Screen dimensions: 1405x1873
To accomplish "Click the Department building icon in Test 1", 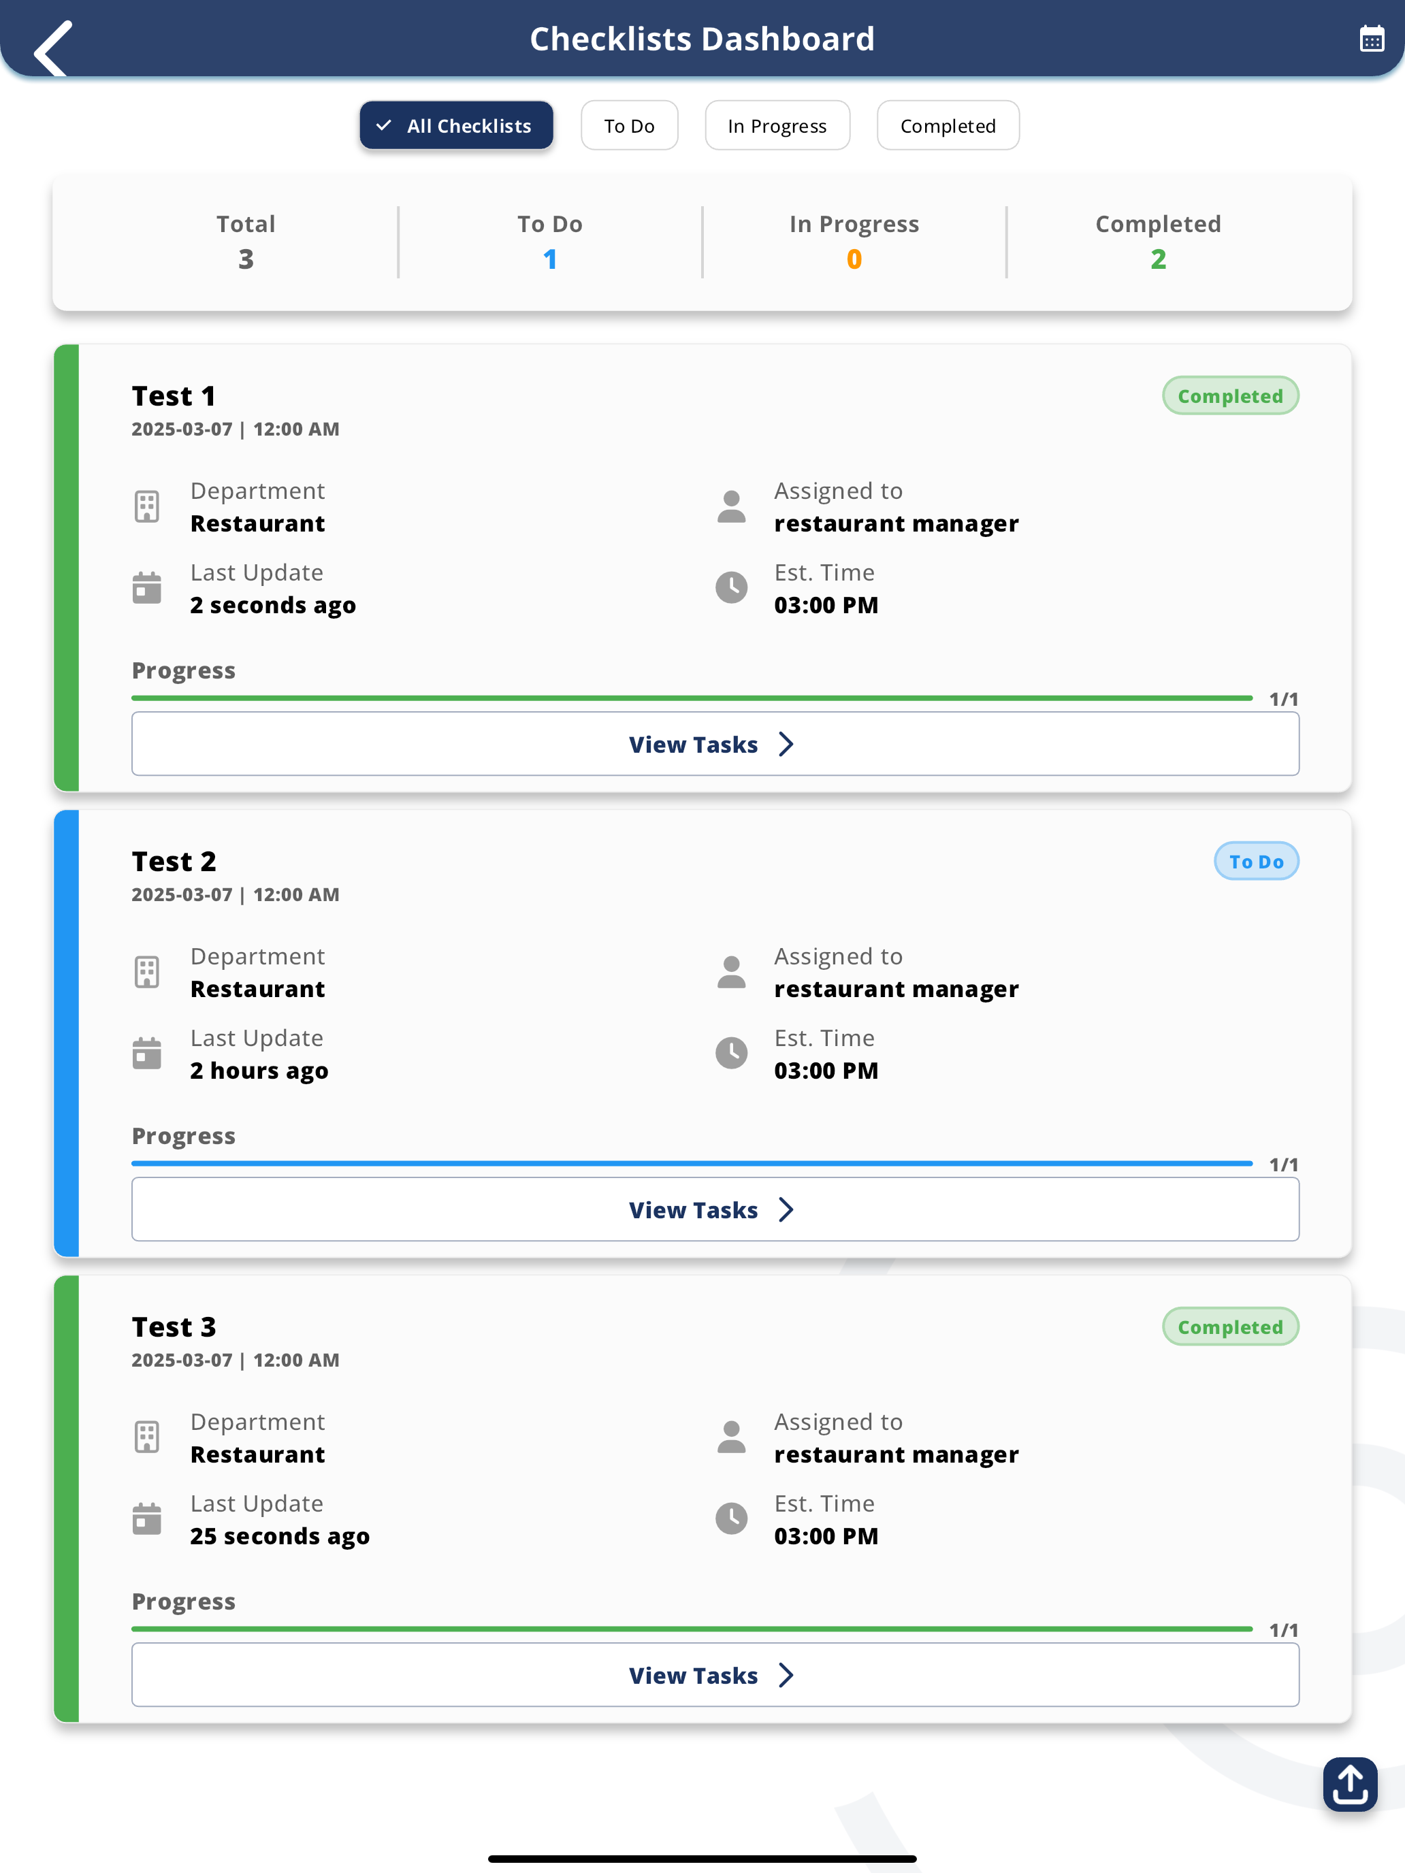I will (x=146, y=506).
